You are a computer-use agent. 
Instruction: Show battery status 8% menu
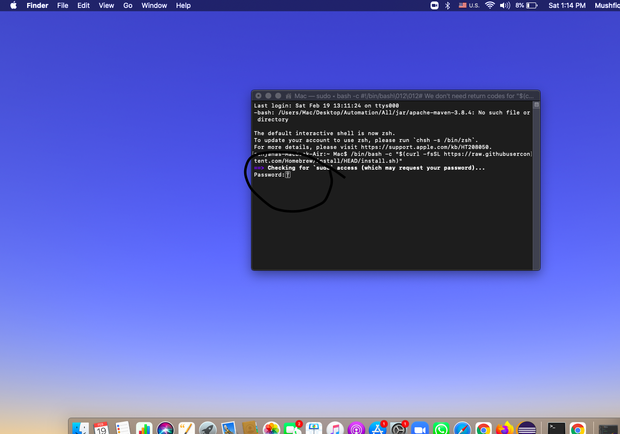click(x=526, y=5)
